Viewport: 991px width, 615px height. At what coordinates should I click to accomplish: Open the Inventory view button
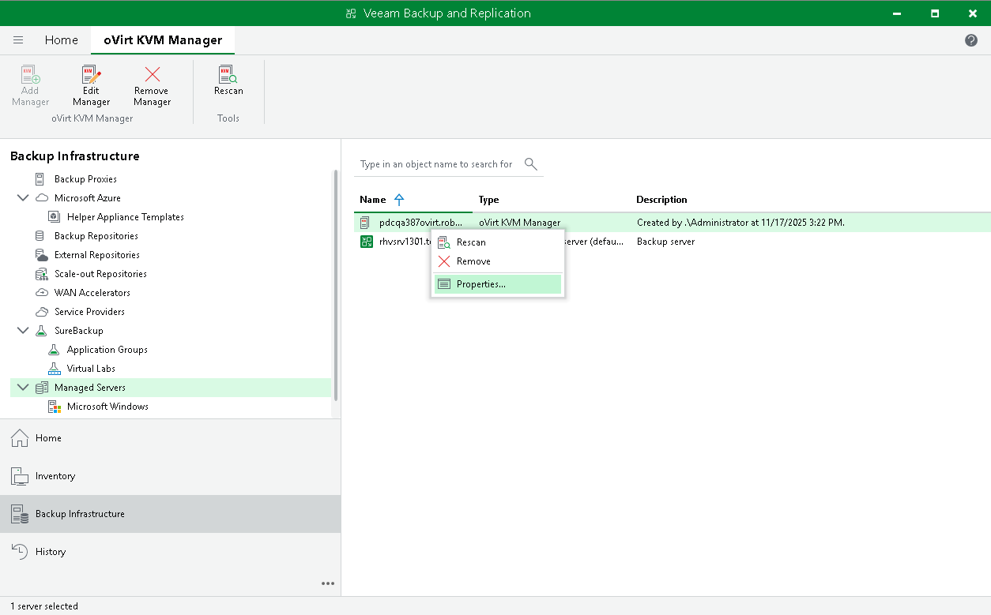170,476
